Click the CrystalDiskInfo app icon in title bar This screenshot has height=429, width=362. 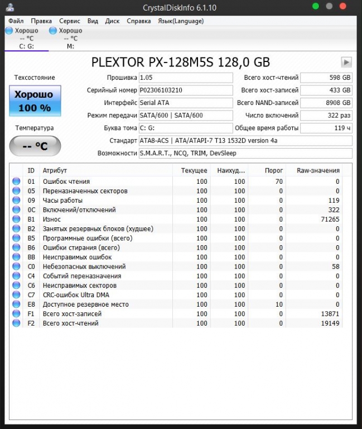click(x=10, y=7)
